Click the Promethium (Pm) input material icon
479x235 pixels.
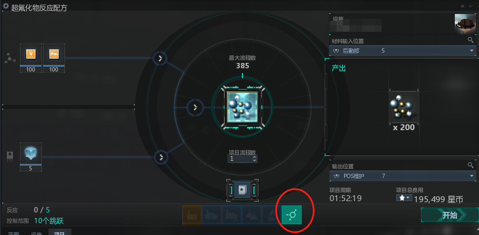54,54
